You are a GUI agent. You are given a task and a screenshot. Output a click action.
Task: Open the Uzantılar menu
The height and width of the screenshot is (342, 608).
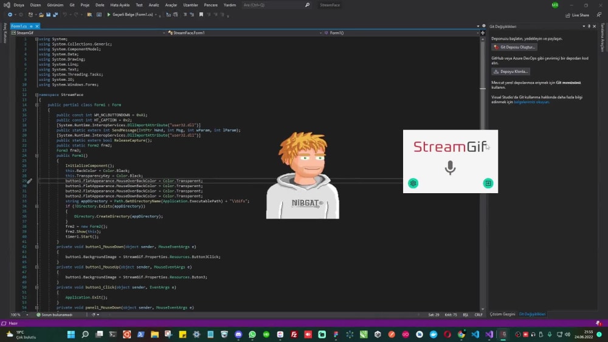190,5
